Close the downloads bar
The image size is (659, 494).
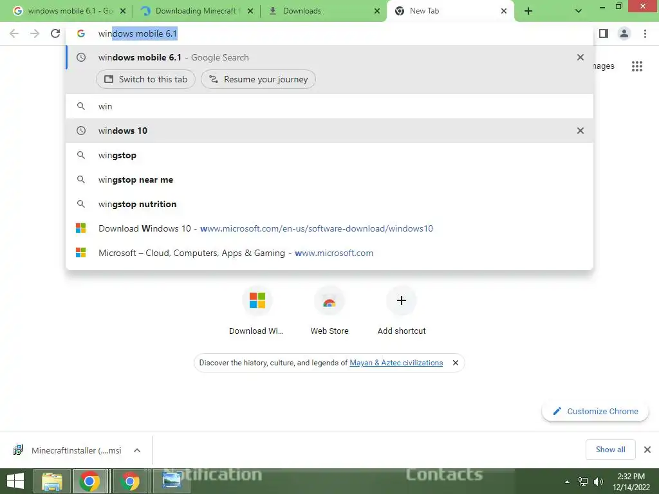pyautogui.click(x=647, y=450)
